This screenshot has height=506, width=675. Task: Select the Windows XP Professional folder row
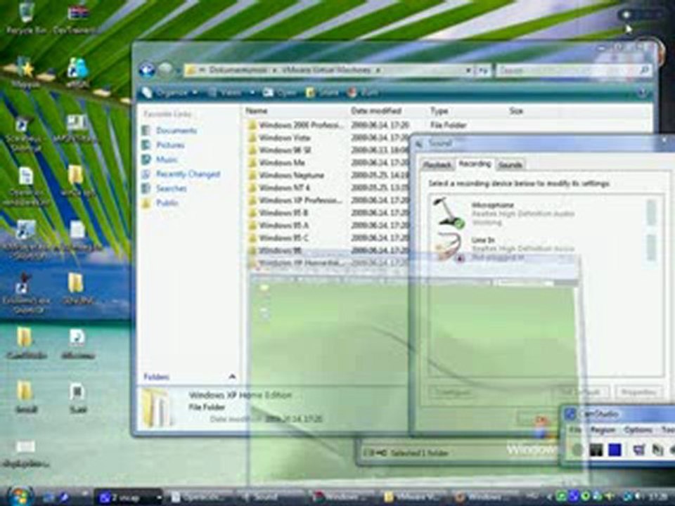[x=327, y=200]
